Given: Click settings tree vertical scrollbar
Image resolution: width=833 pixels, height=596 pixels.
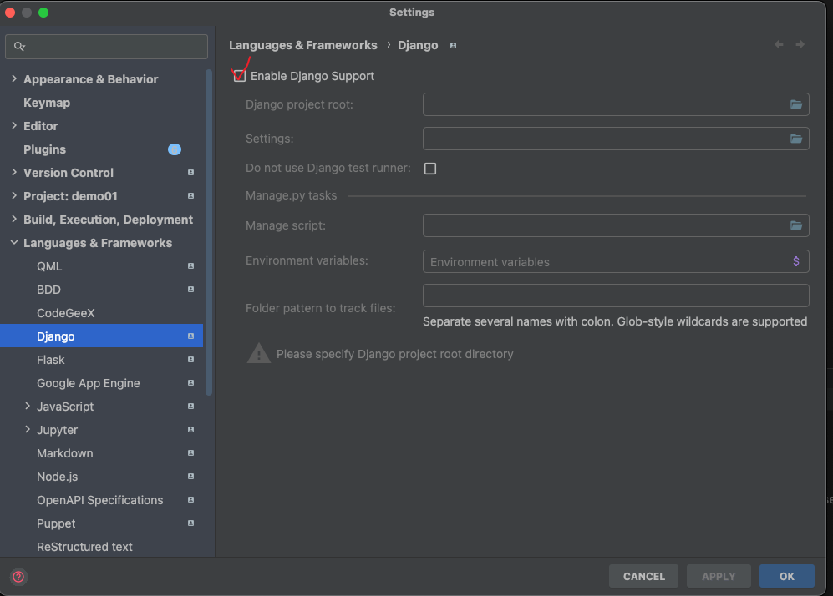Looking at the screenshot, I should pos(209,232).
